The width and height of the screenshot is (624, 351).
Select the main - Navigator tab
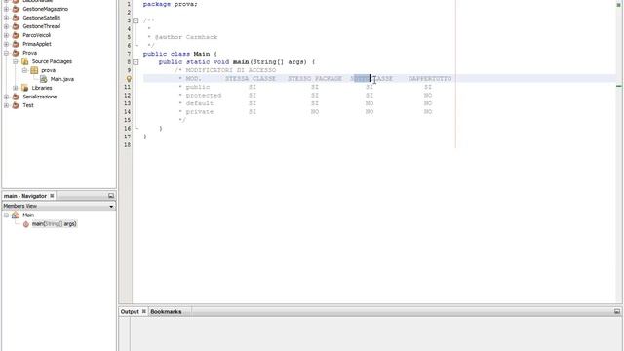[25, 196]
